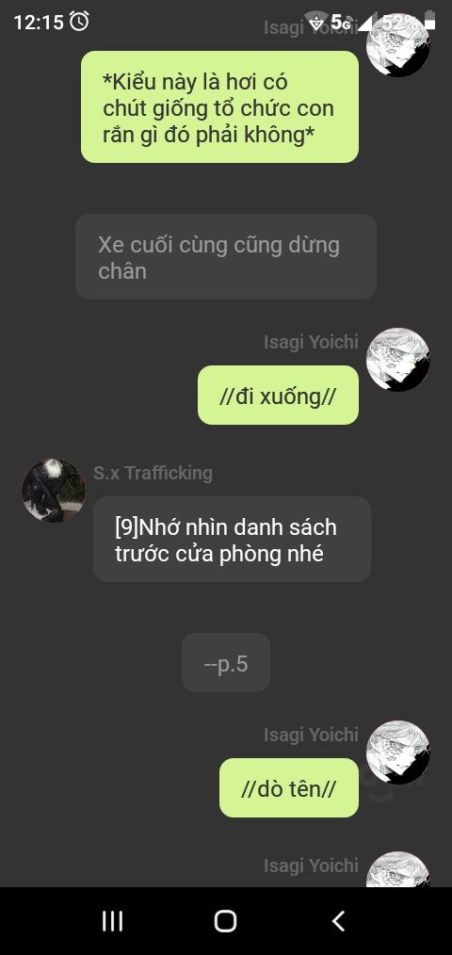Tap the //dò tên// message bubble
452x955 pixels.
click(289, 787)
